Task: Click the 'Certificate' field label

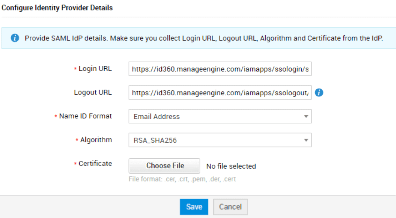Action: [95, 164]
